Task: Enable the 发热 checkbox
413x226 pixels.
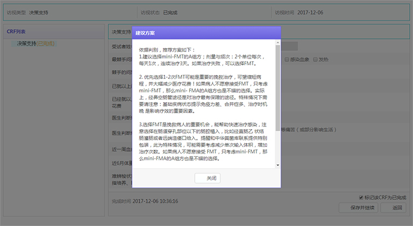Action: [x=315, y=59]
